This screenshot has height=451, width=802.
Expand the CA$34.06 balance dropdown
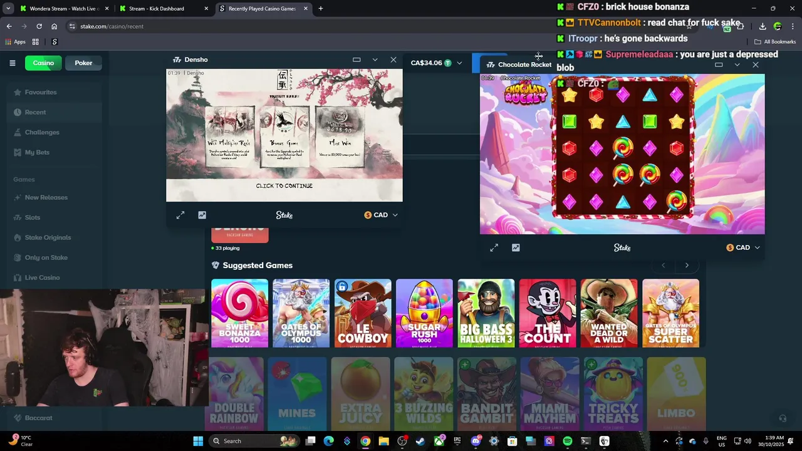click(459, 63)
